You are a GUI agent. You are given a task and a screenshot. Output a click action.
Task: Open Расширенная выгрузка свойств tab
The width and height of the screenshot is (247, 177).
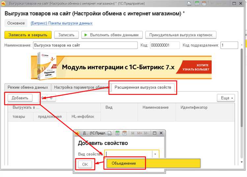pyautogui.click(x=143, y=87)
